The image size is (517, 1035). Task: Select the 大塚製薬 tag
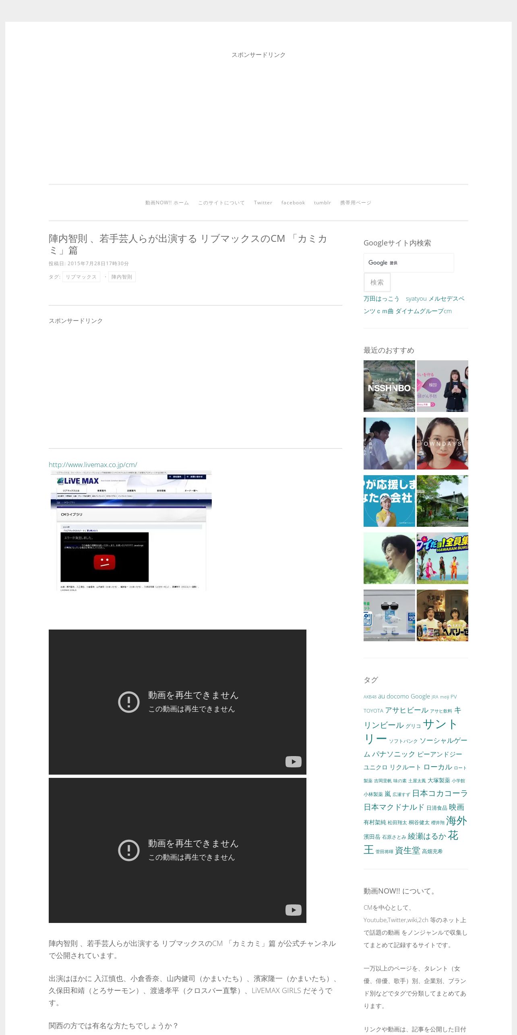tap(439, 781)
